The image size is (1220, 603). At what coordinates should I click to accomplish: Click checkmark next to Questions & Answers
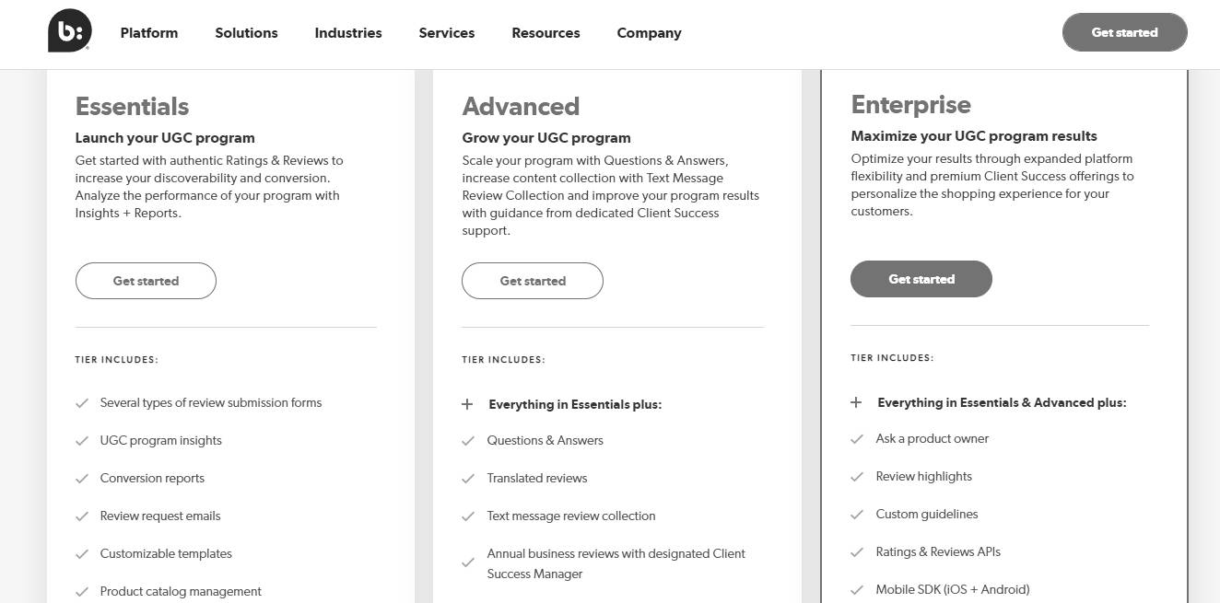[x=468, y=441]
